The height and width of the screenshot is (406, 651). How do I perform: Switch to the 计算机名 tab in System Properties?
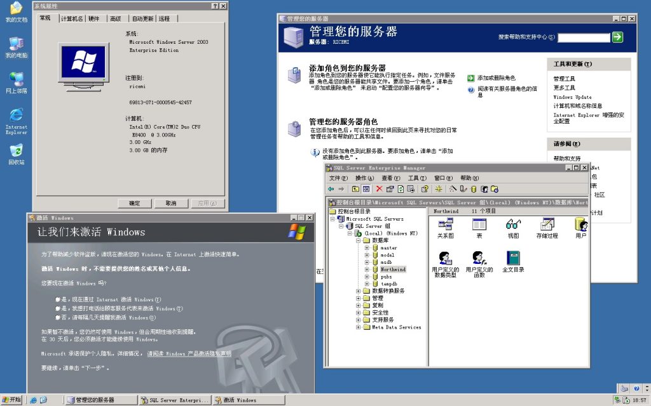[x=72, y=18]
